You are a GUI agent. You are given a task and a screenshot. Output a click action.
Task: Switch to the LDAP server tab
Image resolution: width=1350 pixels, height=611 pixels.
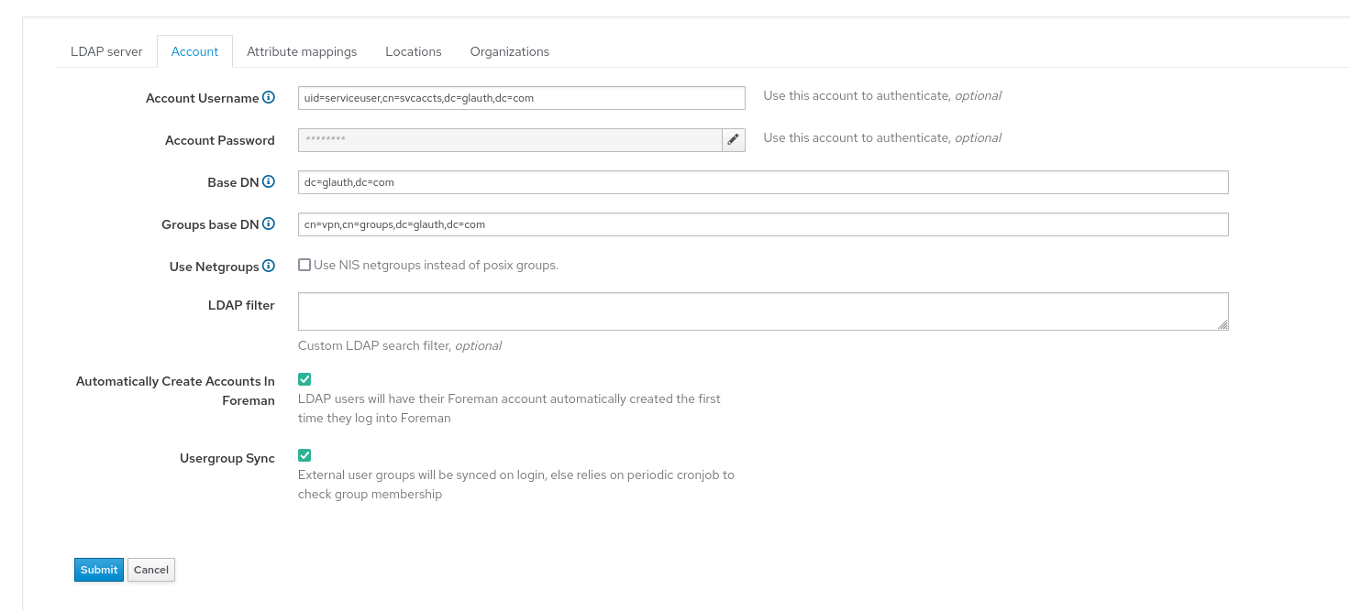pyautogui.click(x=105, y=51)
